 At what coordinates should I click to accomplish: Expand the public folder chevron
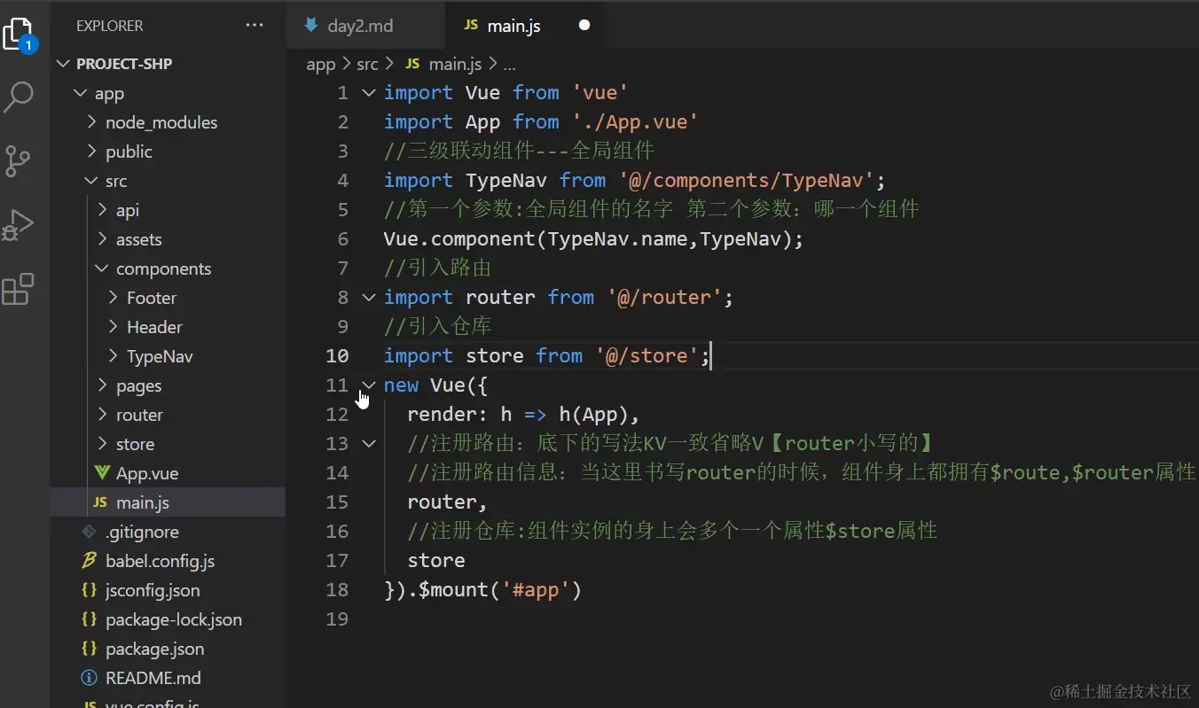(x=91, y=152)
